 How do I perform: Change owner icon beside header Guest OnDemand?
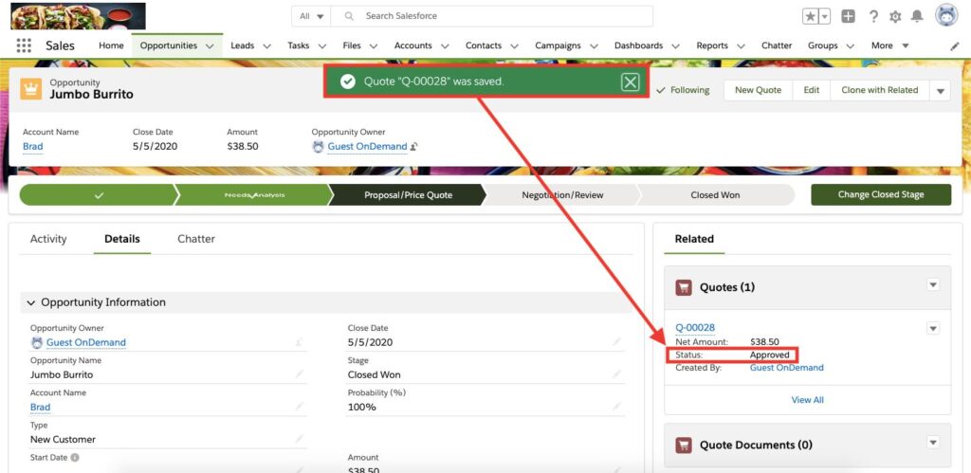coord(414,147)
